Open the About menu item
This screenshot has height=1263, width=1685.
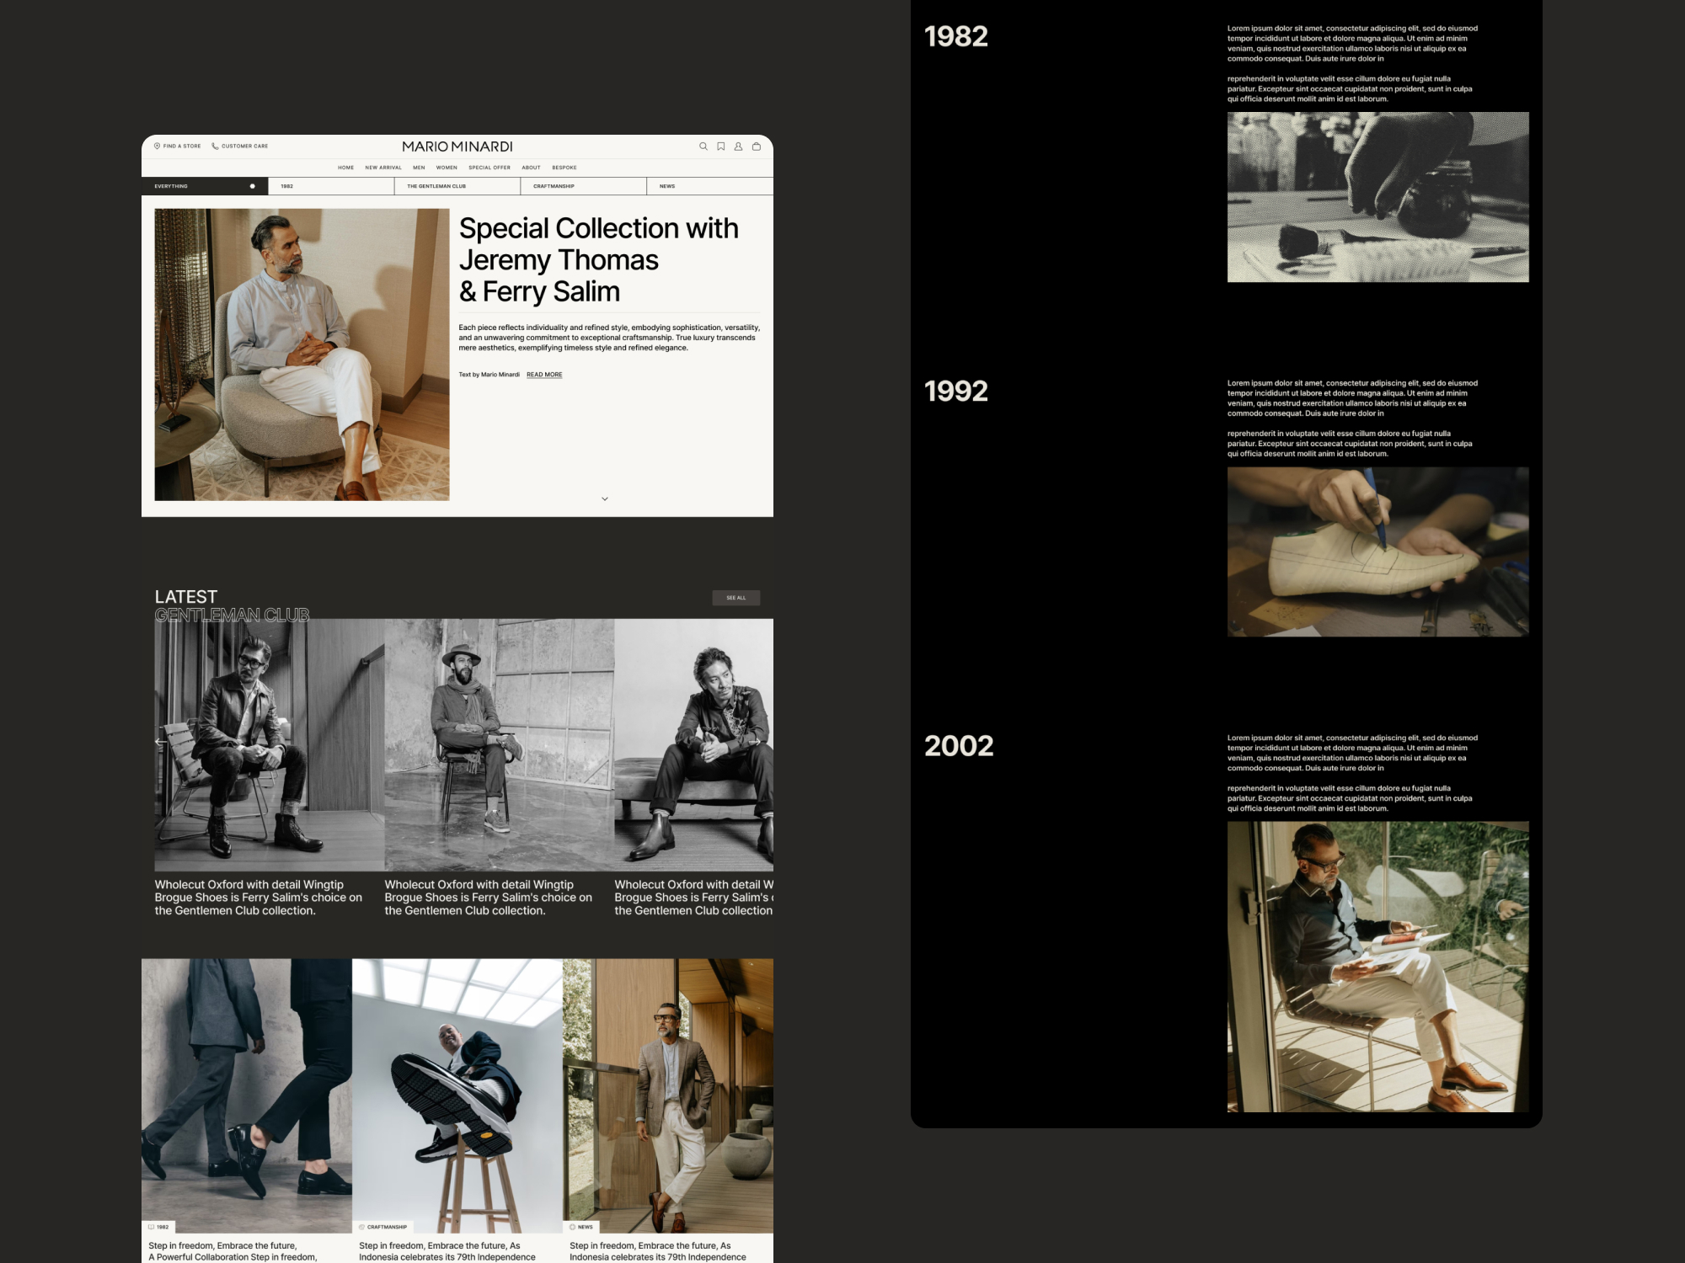pyautogui.click(x=531, y=168)
